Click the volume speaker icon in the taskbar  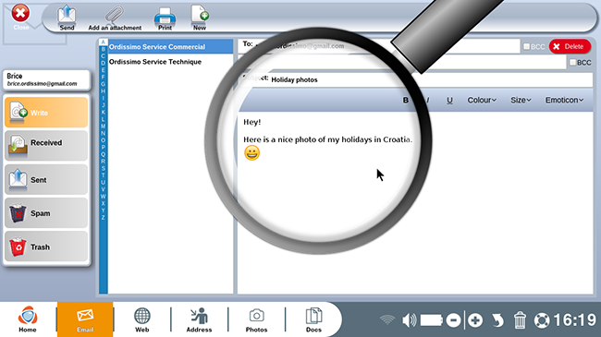pos(409,320)
